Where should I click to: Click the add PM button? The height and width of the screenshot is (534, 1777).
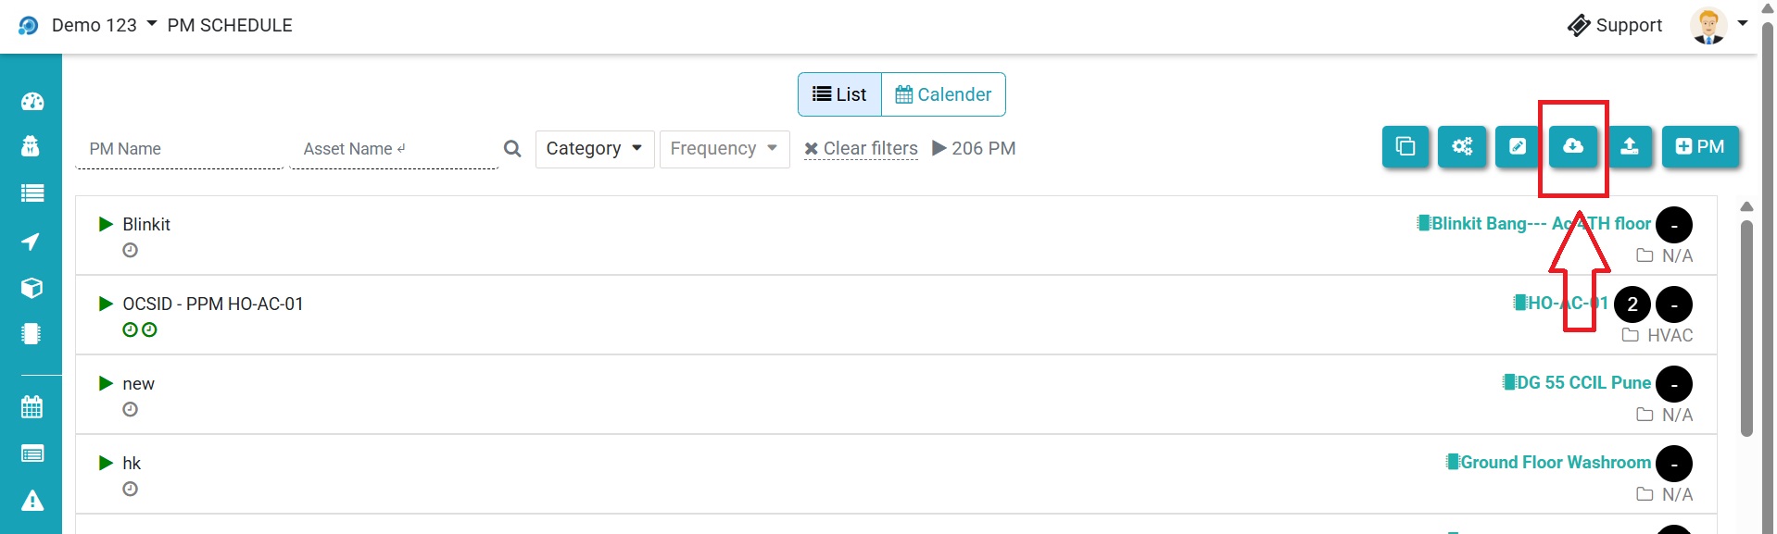pyautogui.click(x=1700, y=146)
